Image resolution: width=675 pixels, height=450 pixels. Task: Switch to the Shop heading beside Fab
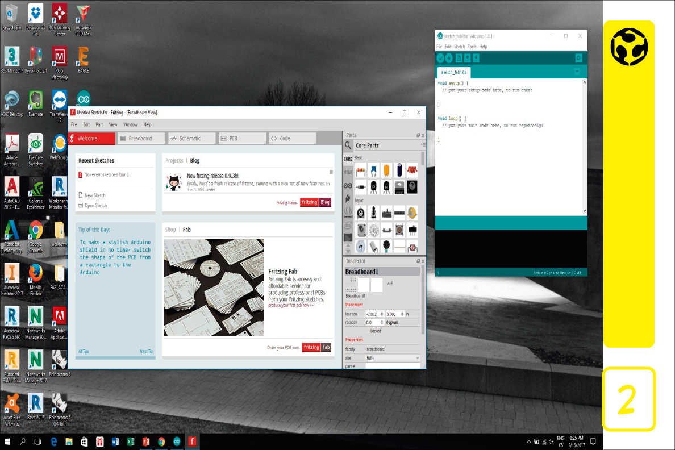[170, 230]
